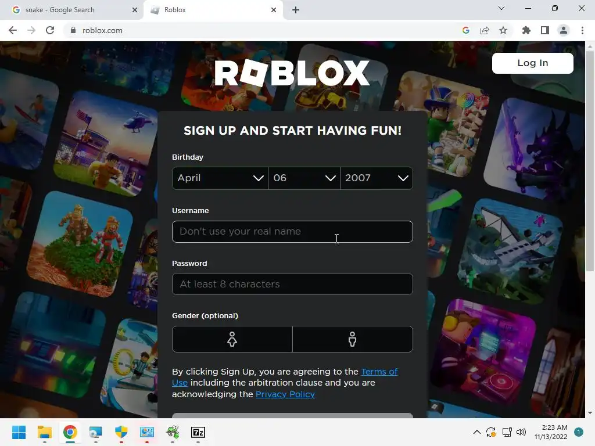
Task: Open the green creature taskbar app
Action: click(x=173, y=432)
